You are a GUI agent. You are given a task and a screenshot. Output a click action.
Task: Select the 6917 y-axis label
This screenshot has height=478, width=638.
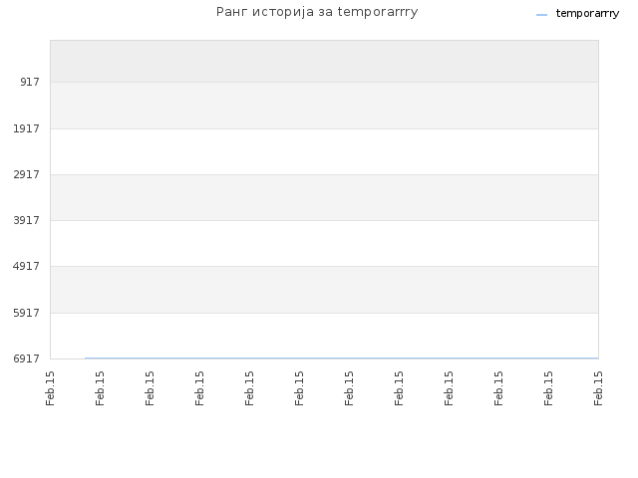[26, 358]
